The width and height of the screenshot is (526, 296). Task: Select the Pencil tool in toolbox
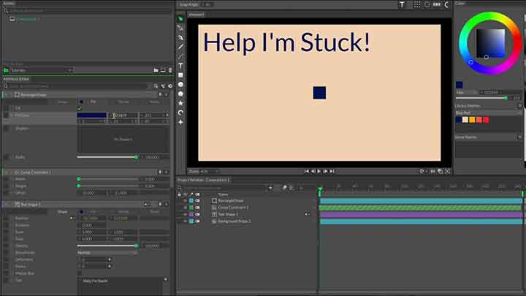[180, 47]
